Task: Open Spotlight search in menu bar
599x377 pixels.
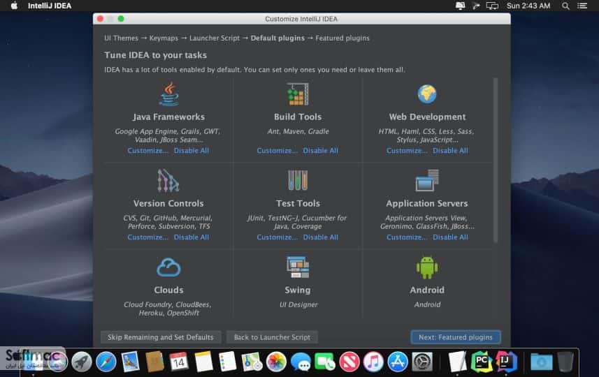Action: tap(565, 6)
